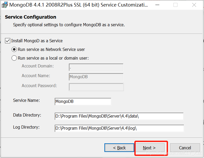Close the installer window
Screen dimensions: 204x158
(194, 5)
